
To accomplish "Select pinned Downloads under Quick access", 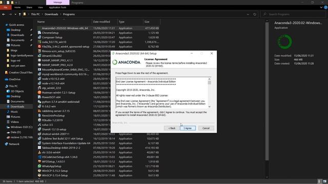I will pos(17,35).
